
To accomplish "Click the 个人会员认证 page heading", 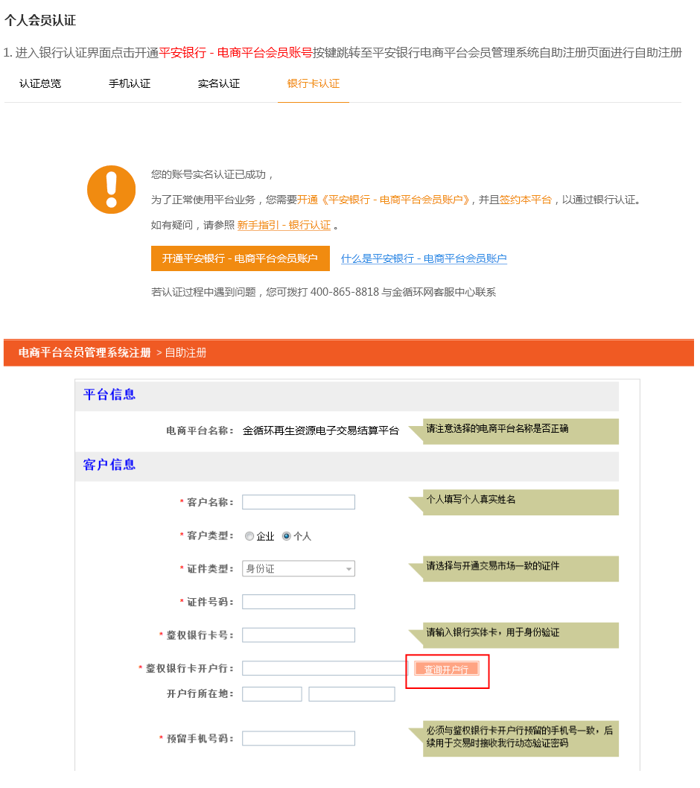I will tap(40, 21).
